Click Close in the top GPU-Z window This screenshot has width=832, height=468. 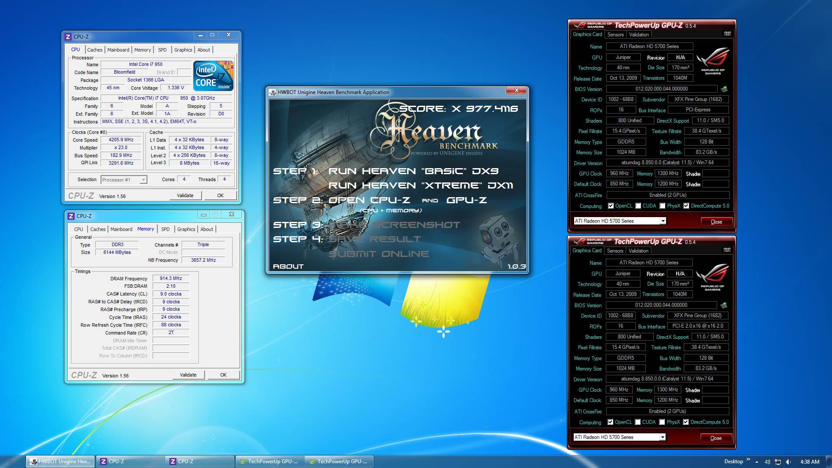click(716, 222)
